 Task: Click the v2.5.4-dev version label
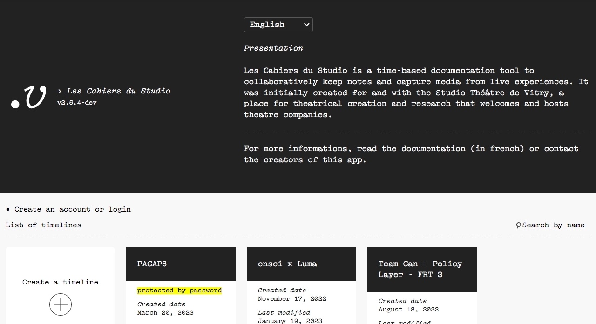tap(77, 103)
